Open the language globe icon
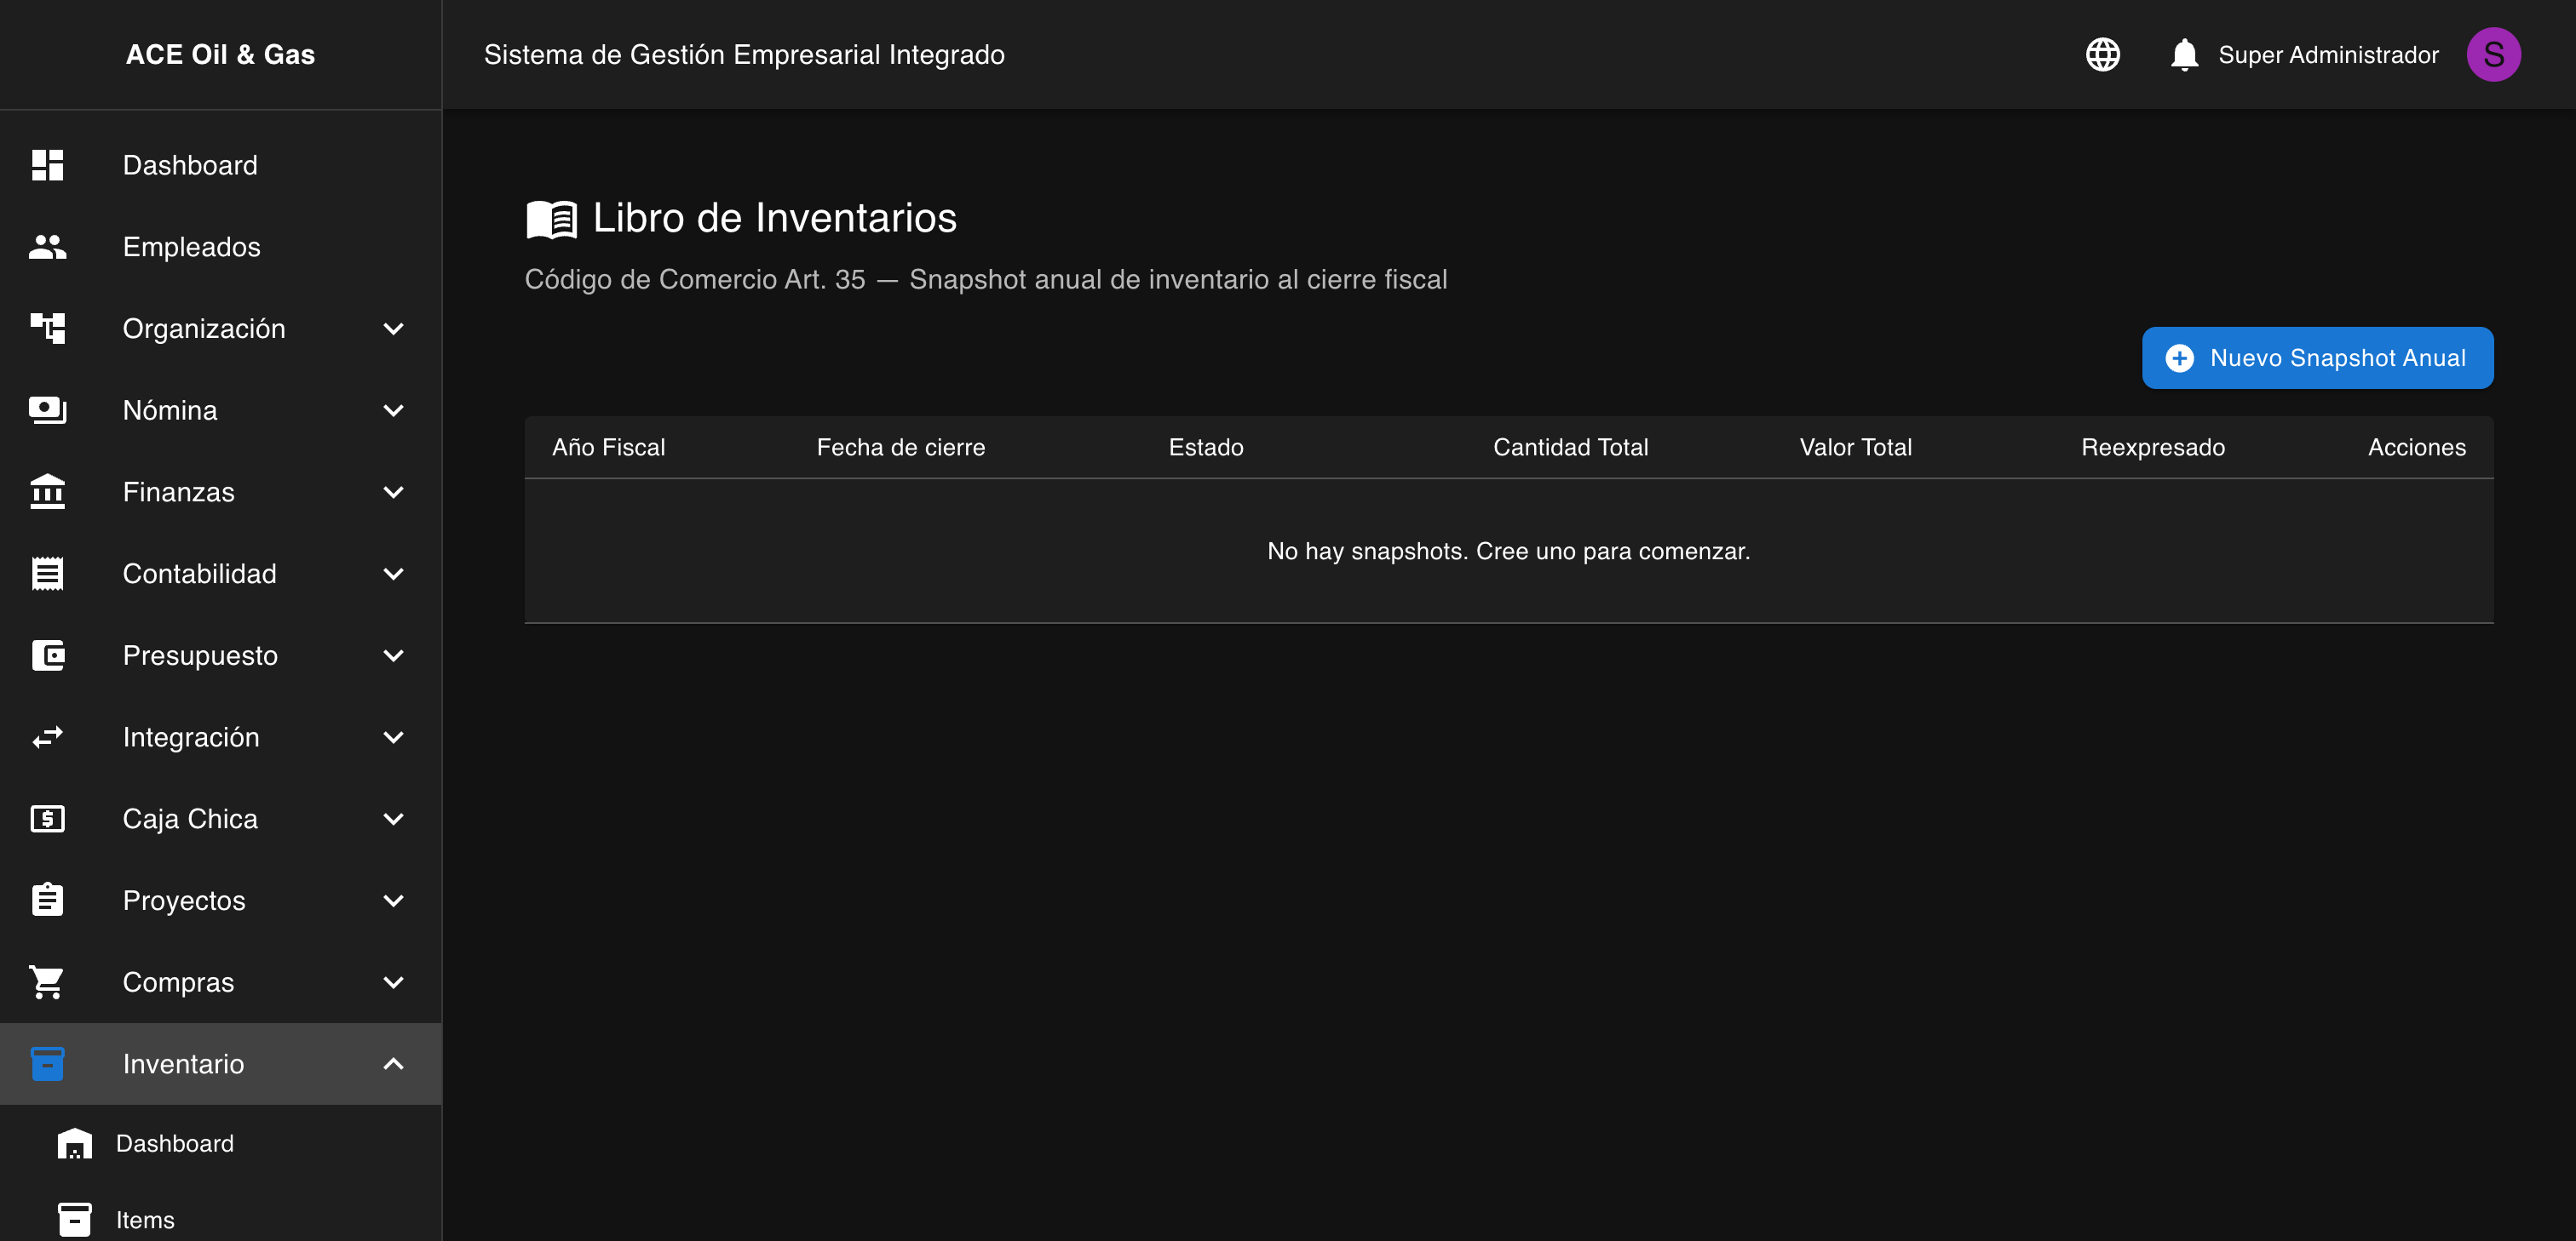2576x1241 pixels. (2102, 54)
